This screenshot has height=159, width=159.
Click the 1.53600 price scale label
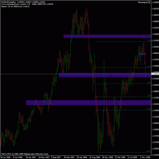click(x=155, y=34)
